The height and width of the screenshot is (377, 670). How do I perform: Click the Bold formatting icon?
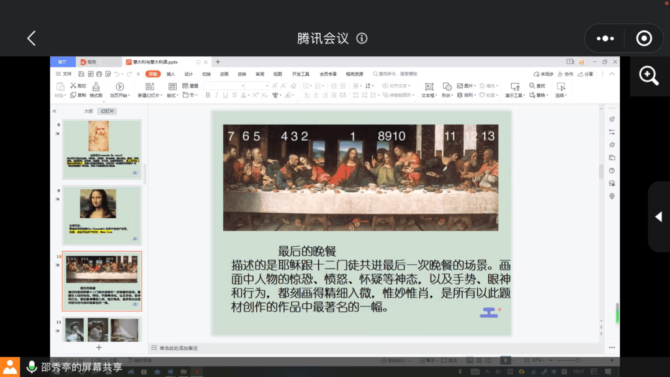click(208, 95)
